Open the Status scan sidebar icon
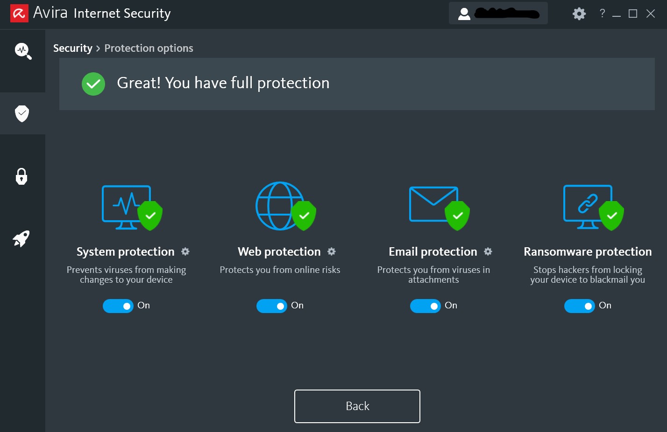Image resolution: width=667 pixels, height=432 pixels. (22, 51)
